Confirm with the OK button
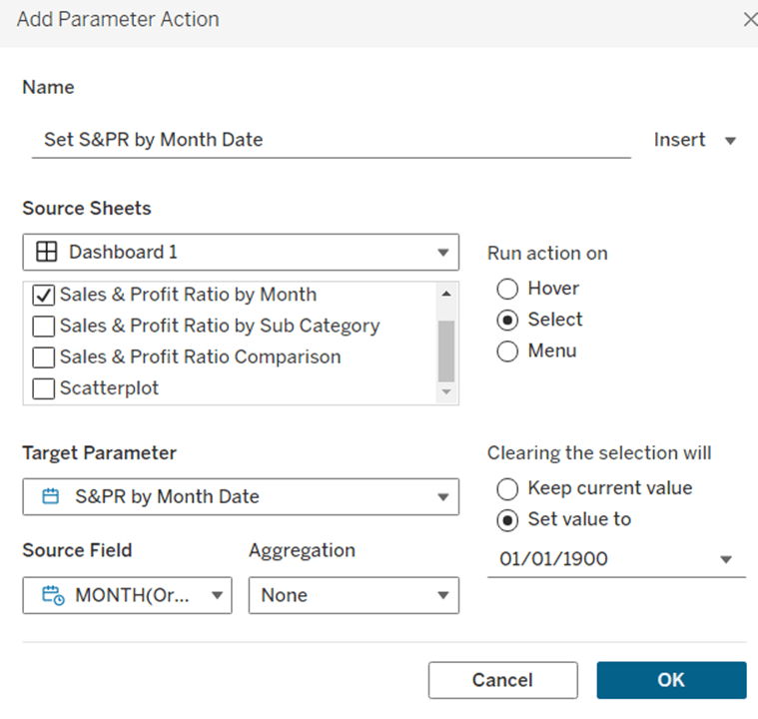758x719 pixels. click(670, 680)
